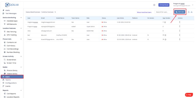Image resolution: width=196 pixels, height=98 pixels.
Task: Click the Email column header
Action: [43, 18]
